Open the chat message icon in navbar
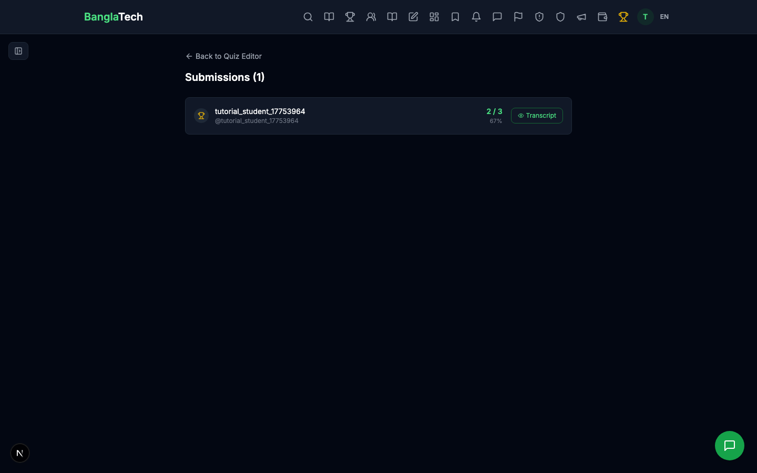This screenshot has height=473, width=757. (x=497, y=17)
